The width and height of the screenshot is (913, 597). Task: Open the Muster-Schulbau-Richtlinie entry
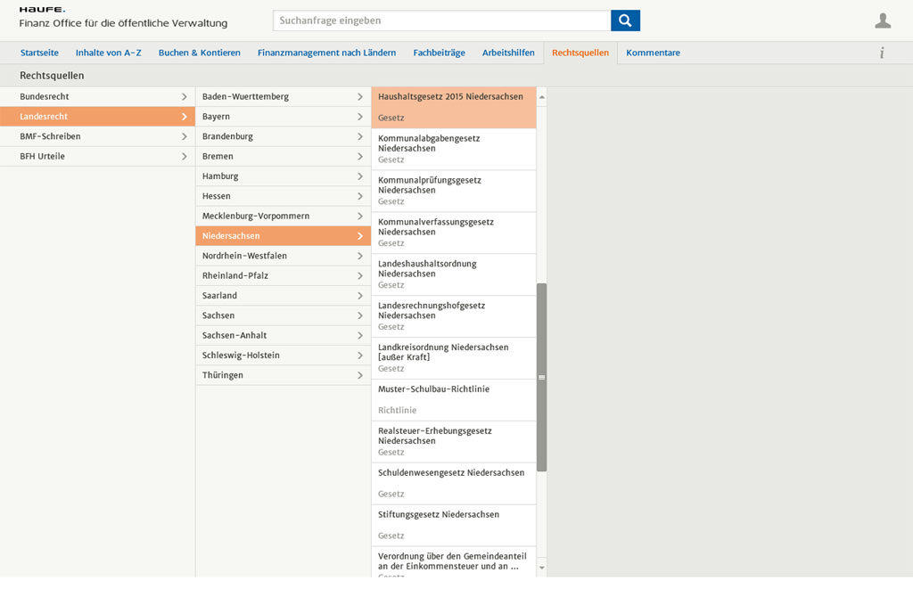tap(454, 400)
